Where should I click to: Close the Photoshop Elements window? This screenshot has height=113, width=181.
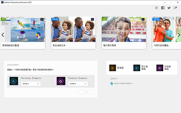[x=178, y=2]
